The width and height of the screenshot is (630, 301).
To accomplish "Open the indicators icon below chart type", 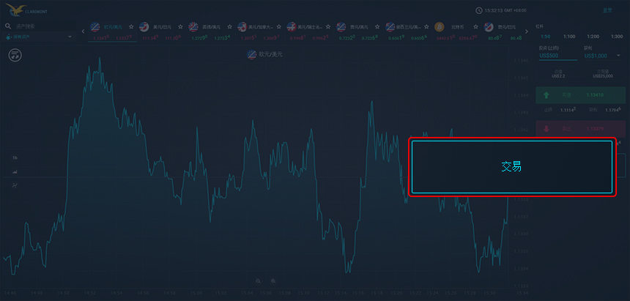I will [15, 185].
